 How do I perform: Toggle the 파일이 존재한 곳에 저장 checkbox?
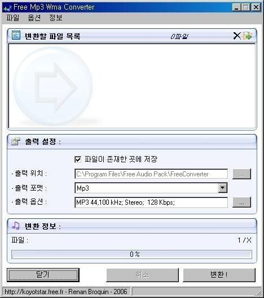pos(78,159)
